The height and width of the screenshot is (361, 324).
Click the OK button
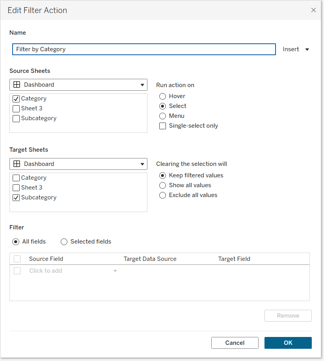pos(288,343)
